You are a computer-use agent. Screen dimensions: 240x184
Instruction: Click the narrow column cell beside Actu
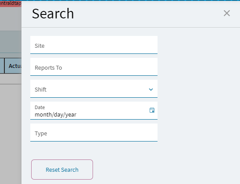pyautogui.click(x=2, y=66)
